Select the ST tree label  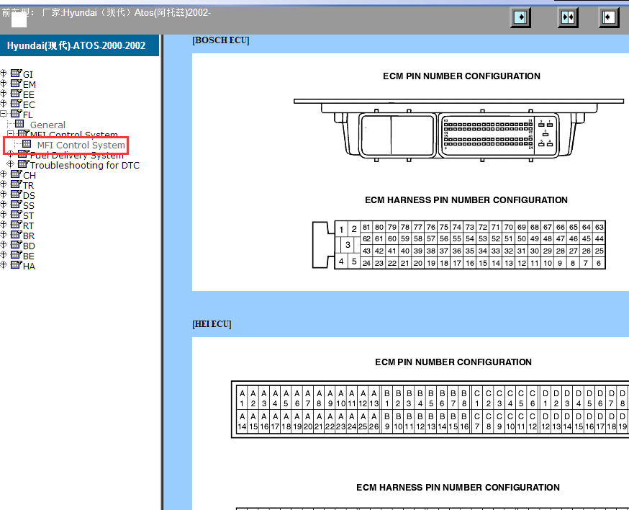pyautogui.click(x=29, y=215)
